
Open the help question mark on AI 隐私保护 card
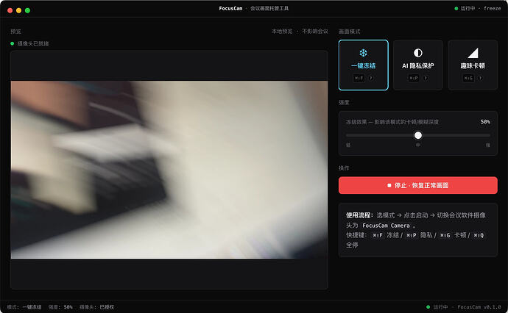point(426,78)
